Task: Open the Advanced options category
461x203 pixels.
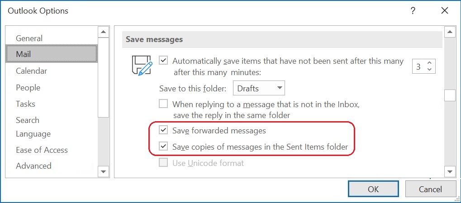Action: pyautogui.click(x=33, y=166)
